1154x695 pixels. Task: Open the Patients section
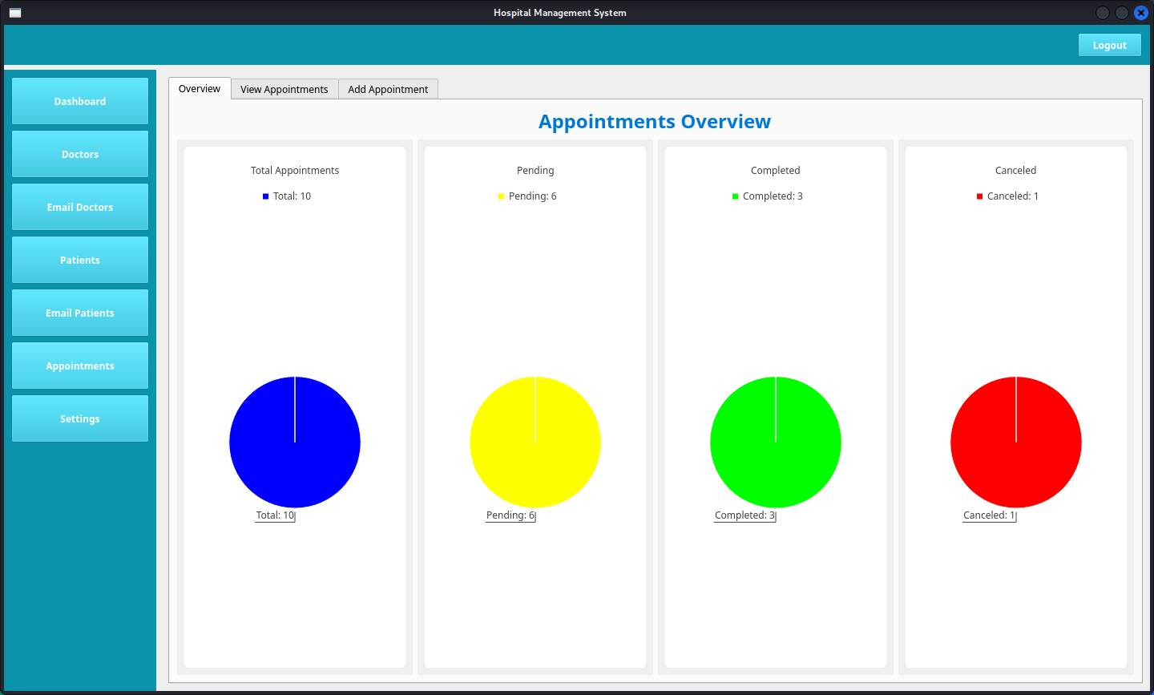79,260
